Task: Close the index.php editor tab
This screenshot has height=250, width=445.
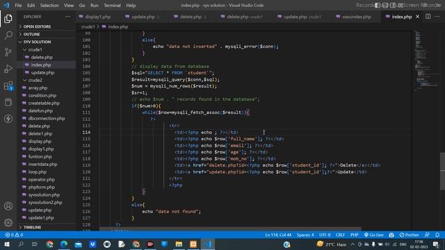Action: click(x=417, y=17)
